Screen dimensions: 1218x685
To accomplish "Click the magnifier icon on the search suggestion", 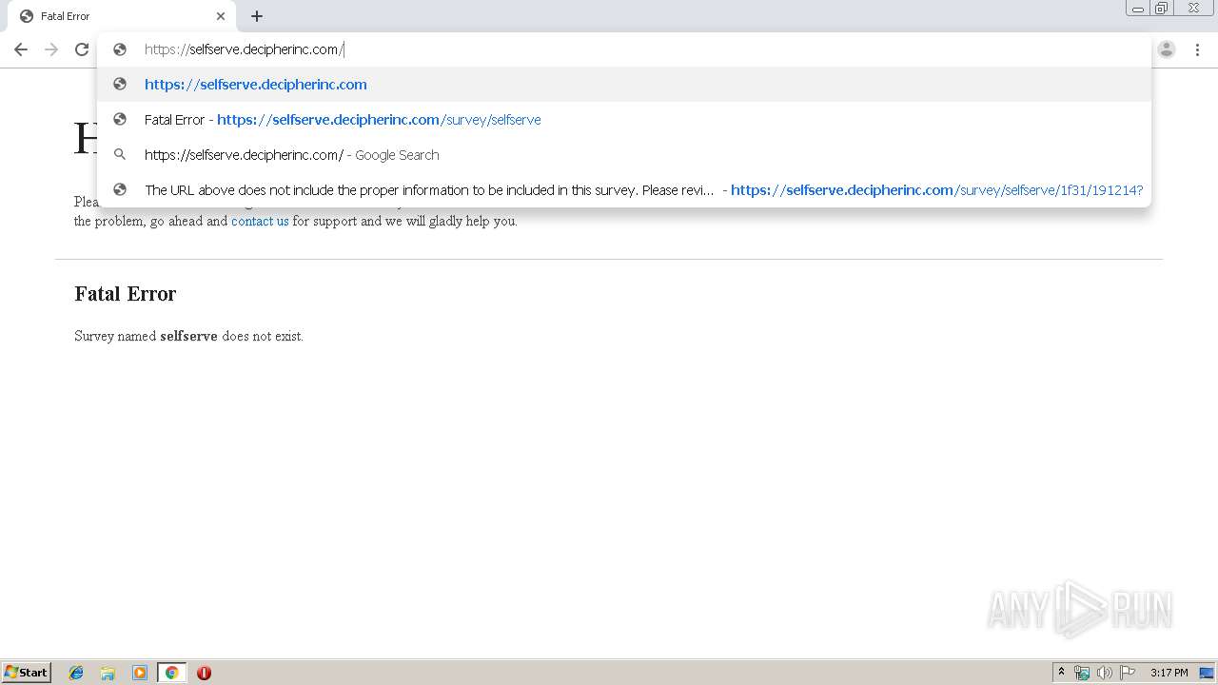I will click(x=120, y=154).
